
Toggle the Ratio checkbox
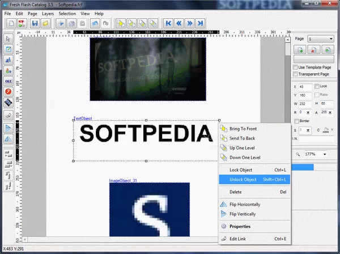317,95
